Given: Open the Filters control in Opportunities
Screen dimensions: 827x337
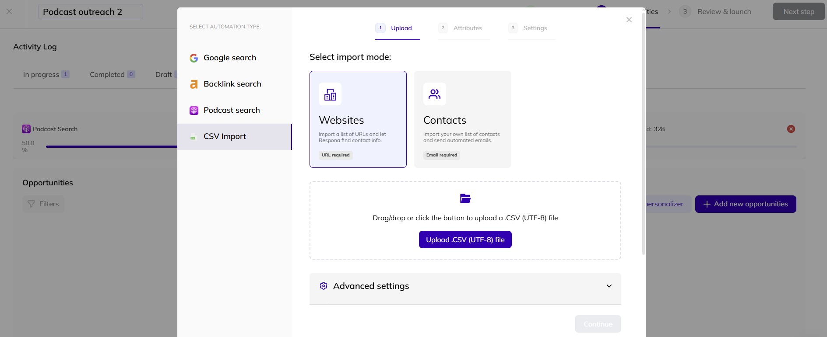Looking at the screenshot, I should coord(43,204).
